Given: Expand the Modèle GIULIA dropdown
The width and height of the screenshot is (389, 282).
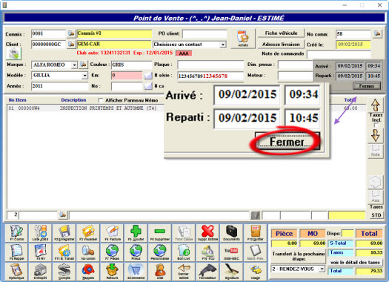Looking at the screenshot, I should pos(85,75).
